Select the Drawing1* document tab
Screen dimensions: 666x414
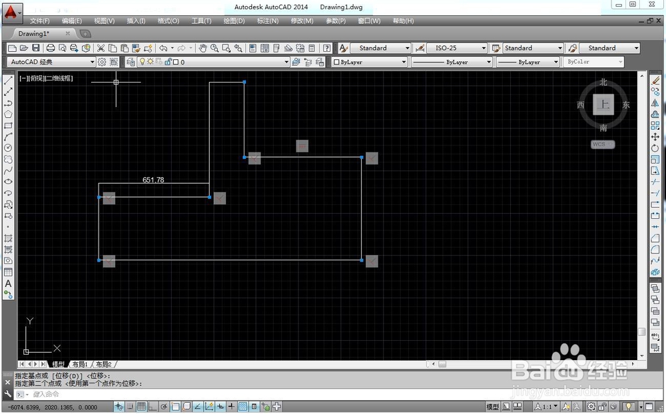tap(43, 33)
